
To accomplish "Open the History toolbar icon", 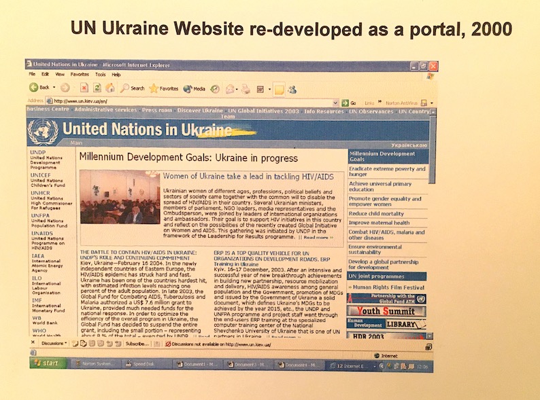I will 215,89.
